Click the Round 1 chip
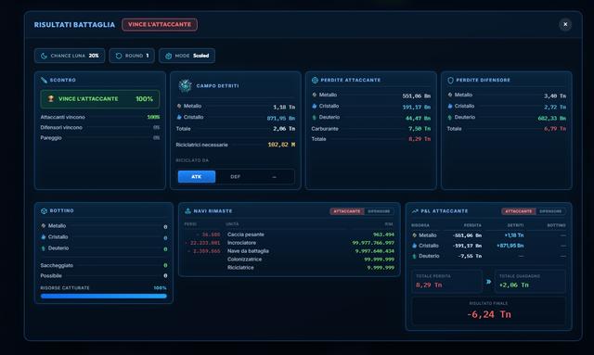 (132, 56)
